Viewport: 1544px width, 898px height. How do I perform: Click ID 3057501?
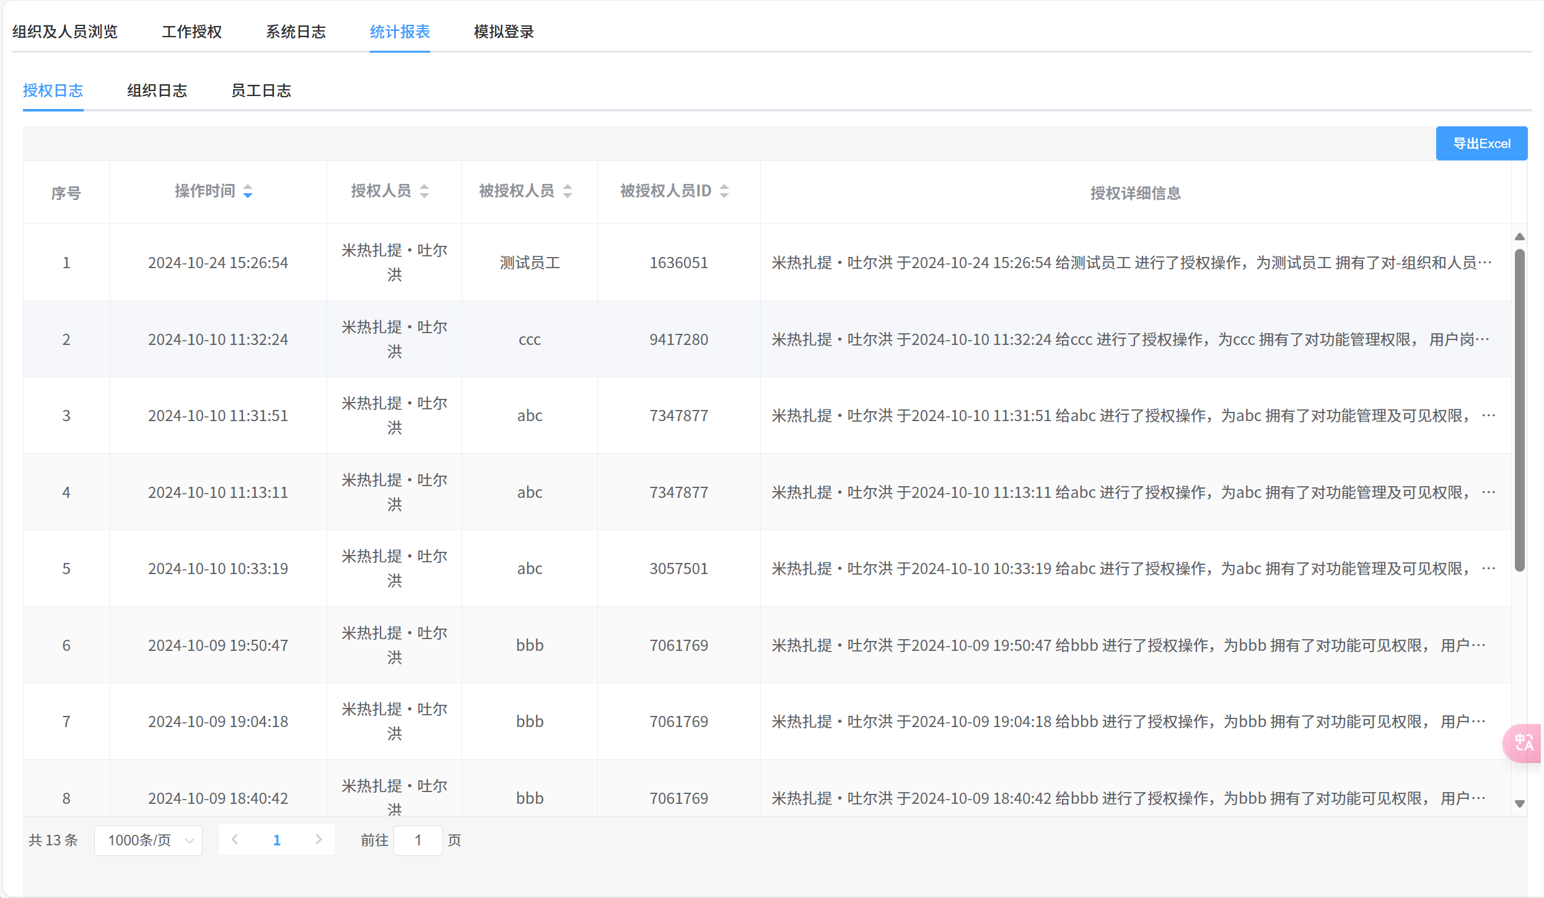[678, 569]
